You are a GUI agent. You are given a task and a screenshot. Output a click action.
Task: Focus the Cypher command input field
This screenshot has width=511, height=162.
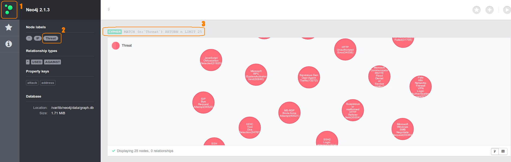271,9
